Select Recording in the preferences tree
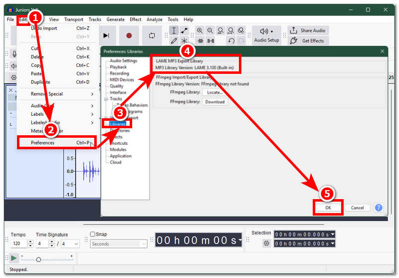 click(x=119, y=73)
